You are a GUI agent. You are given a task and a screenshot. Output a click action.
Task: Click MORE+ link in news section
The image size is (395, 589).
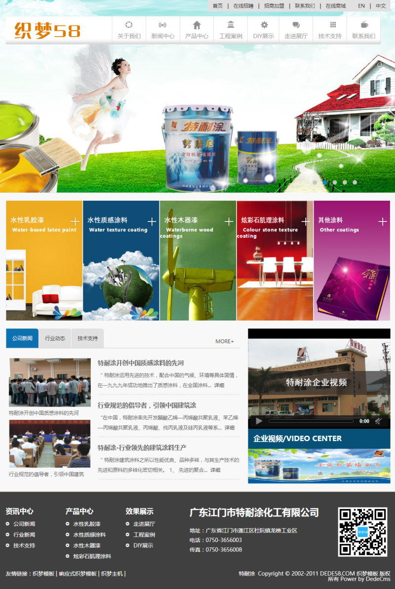(225, 341)
